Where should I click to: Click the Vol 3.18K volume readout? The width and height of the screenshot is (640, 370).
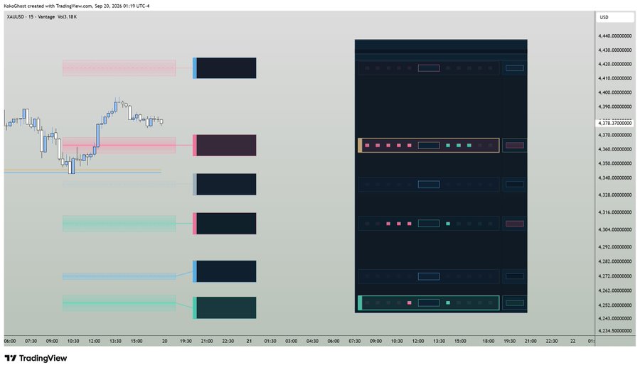click(67, 17)
